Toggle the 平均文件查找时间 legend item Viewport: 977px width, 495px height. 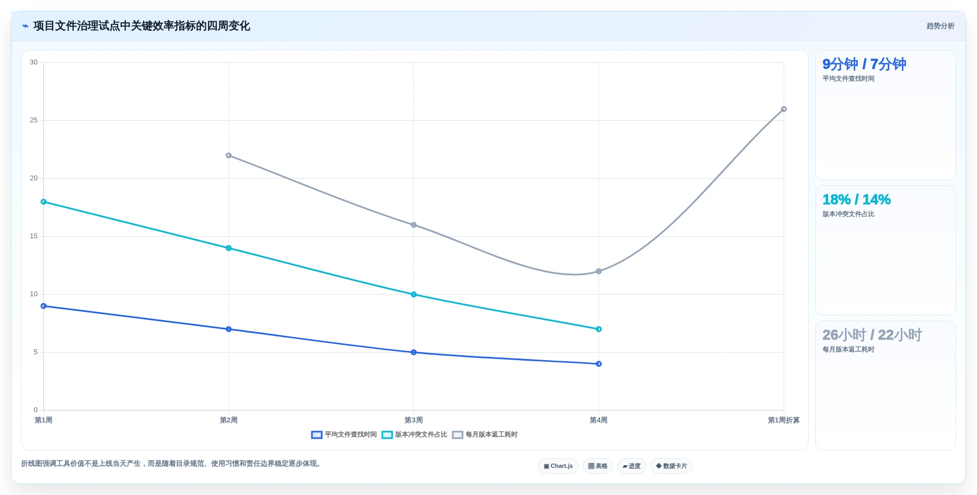(344, 434)
